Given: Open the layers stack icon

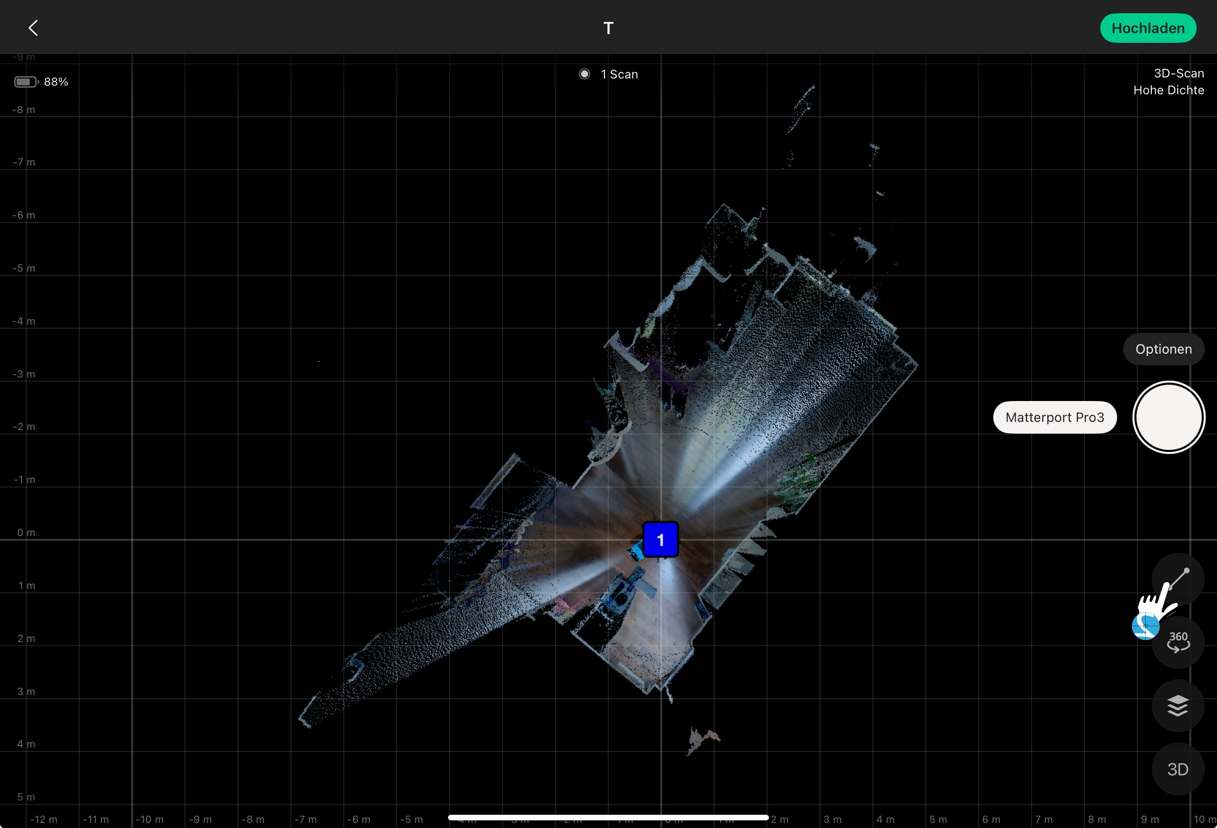Looking at the screenshot, I should point(1178,706).
